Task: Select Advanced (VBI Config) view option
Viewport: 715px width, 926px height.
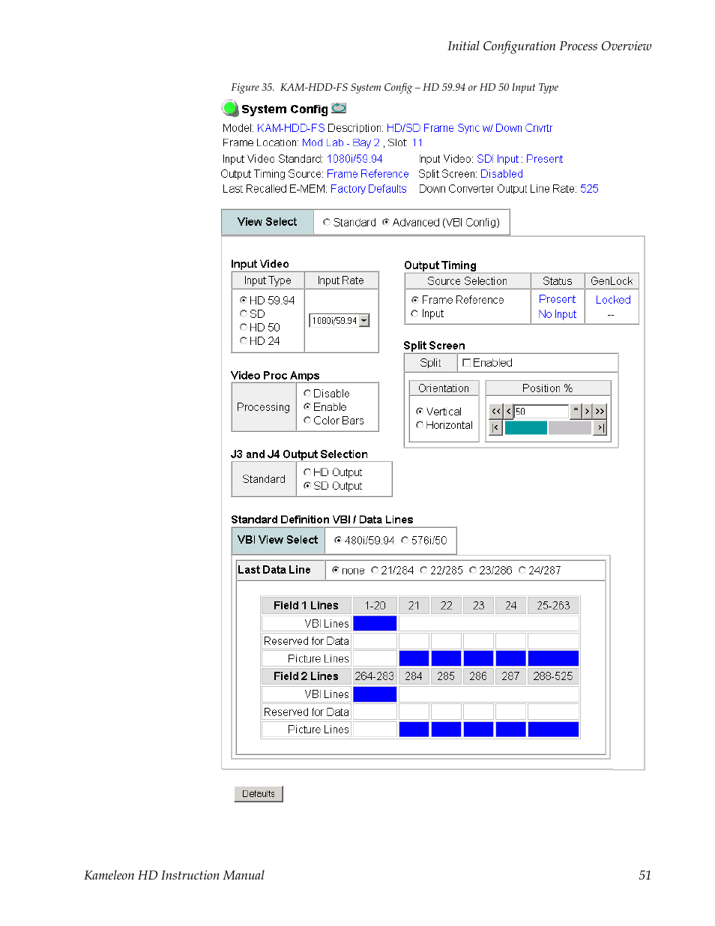Action: (386, 222)
